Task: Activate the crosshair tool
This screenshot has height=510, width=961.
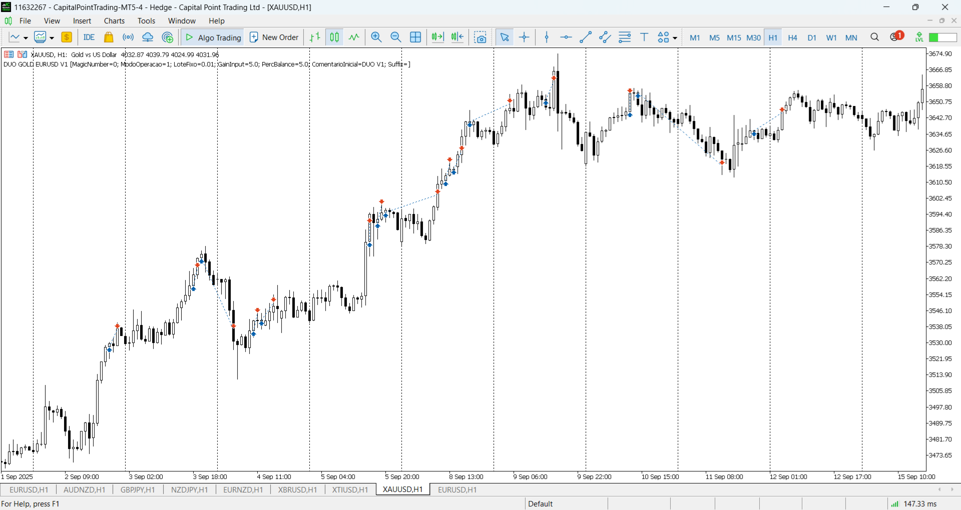Action: coord(525,37)
